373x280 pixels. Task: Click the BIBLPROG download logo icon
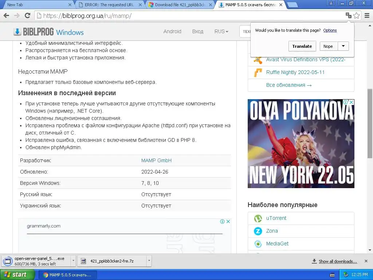17,32
